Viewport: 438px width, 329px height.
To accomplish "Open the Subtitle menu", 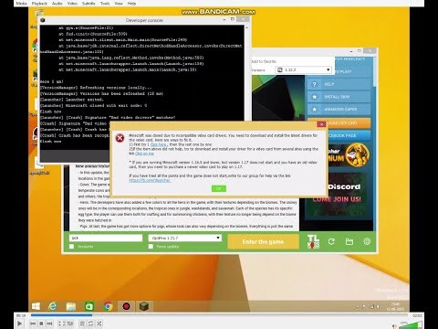I will (89, 4).
